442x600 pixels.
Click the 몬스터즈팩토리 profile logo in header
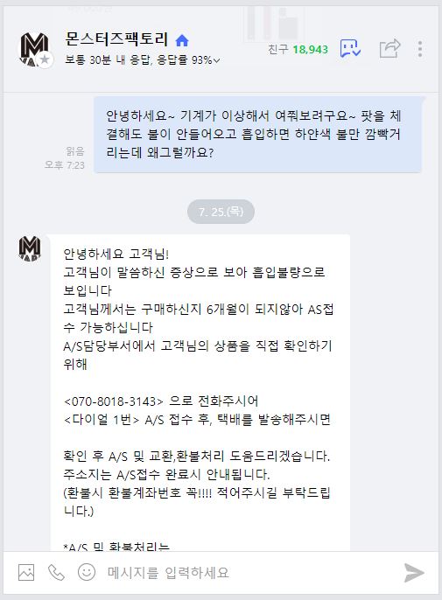pyautogui.click(x=35, y=50)
